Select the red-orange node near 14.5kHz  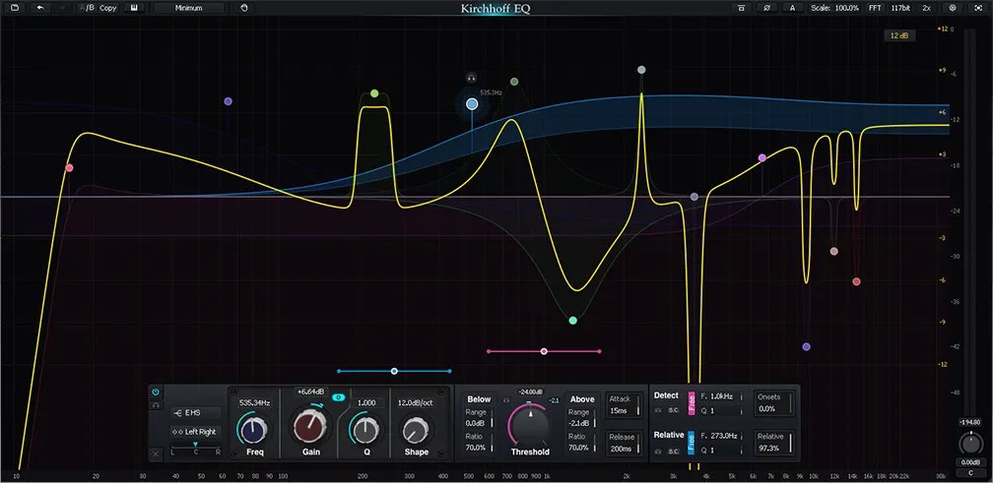(x=856, y=281)
